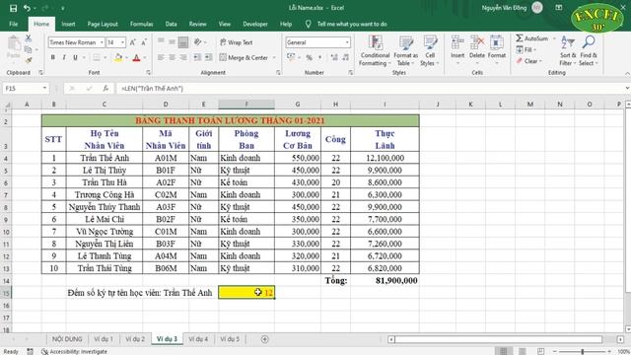Open the font name dropdown Times New Roman

pos(102,42)
